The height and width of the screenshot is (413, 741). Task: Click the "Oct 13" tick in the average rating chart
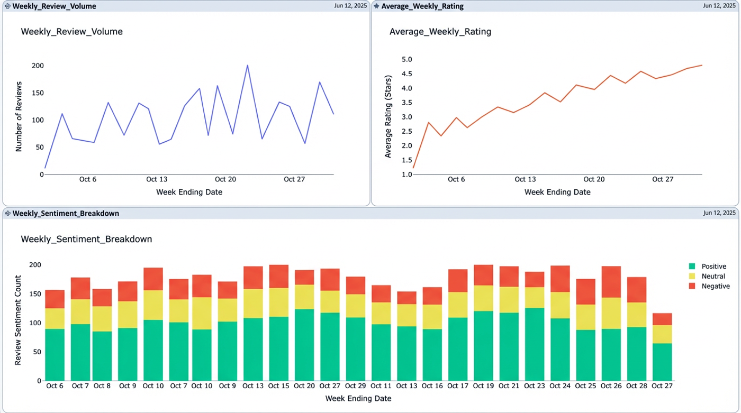[525, 179]
